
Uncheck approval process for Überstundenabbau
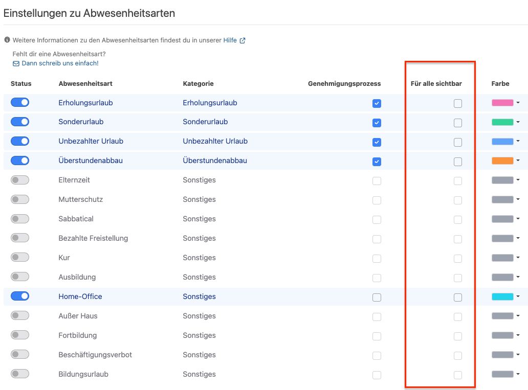click(377, 162)
